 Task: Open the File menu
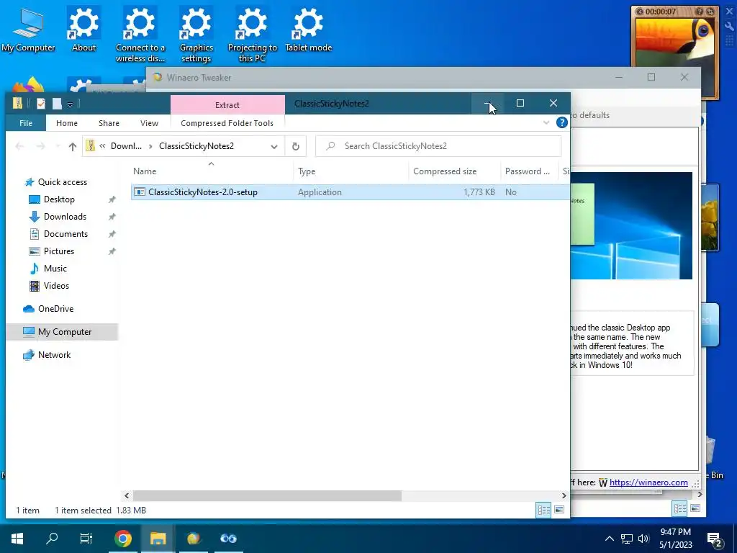pos(26,123)
